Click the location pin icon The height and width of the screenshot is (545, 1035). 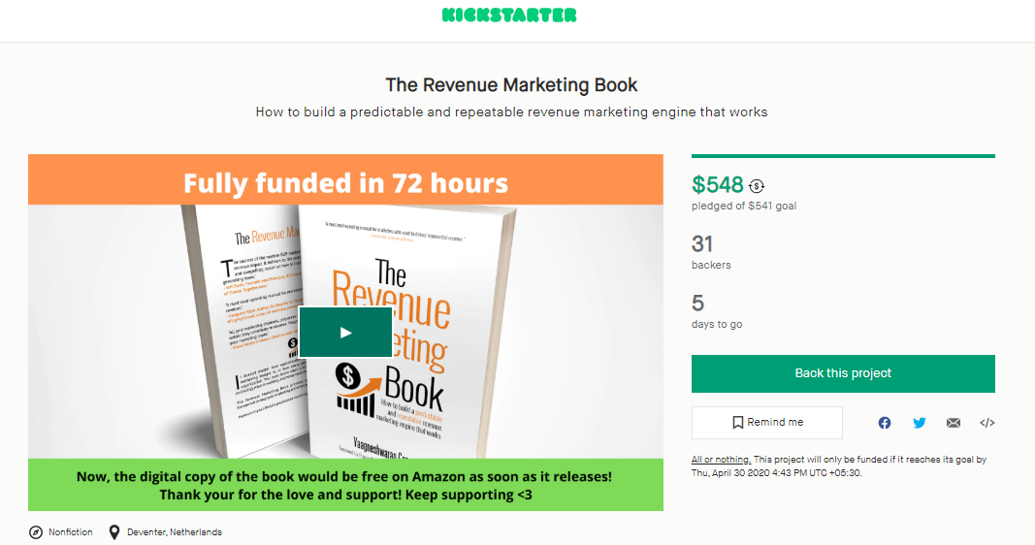[114, 531]
